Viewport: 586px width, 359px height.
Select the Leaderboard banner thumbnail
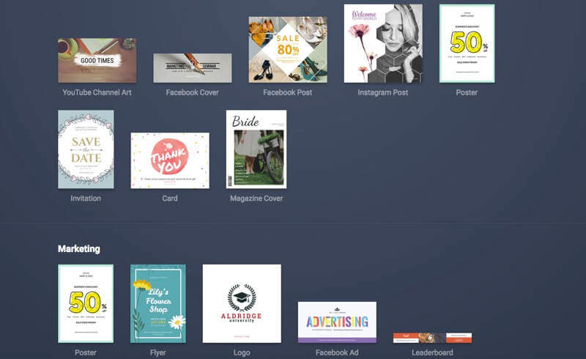(432, 338)
